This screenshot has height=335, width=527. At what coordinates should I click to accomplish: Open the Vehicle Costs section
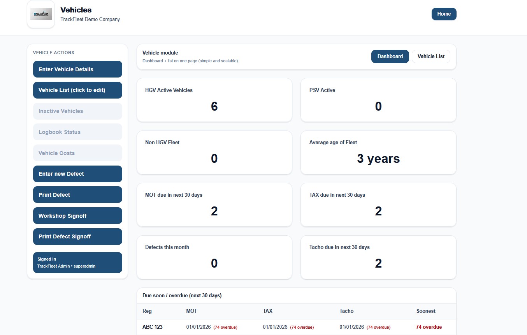point(77,153)
